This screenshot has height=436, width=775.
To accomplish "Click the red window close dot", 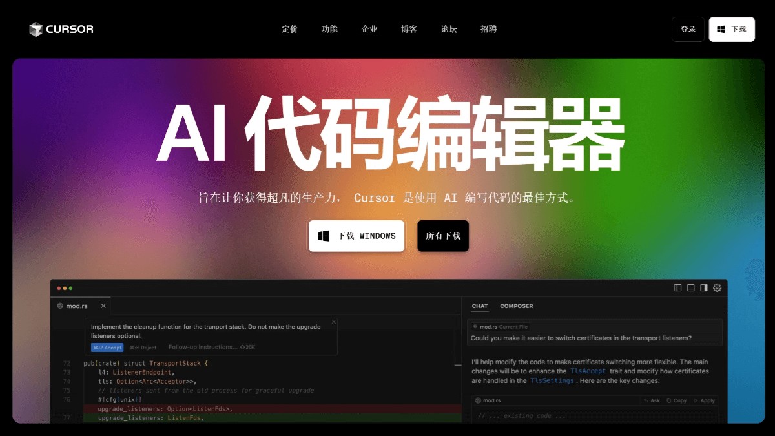I will [59, 288].
